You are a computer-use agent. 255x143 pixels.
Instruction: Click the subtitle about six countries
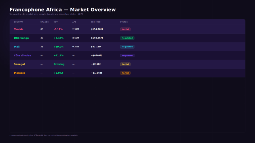[x=46, y=14]
